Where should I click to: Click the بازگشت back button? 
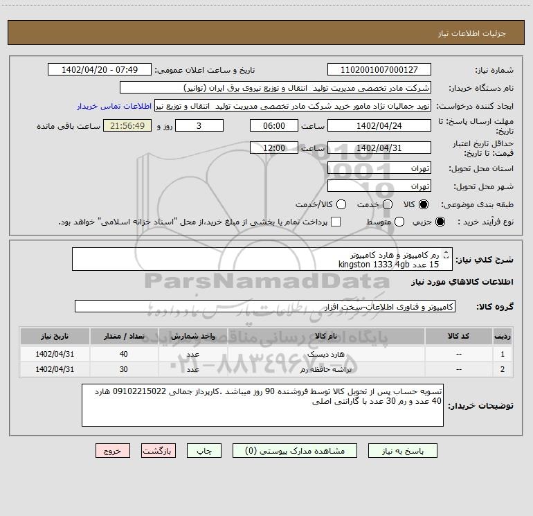pyautogui.click(x=159, y=451)
